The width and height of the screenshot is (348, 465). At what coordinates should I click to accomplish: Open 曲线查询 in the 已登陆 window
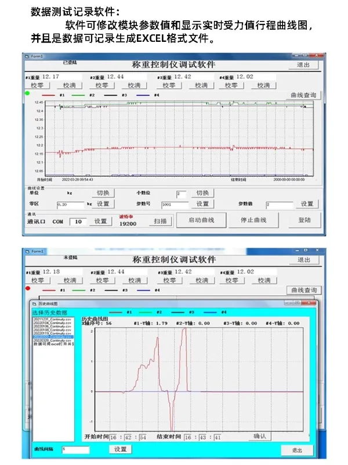point(303,95)
